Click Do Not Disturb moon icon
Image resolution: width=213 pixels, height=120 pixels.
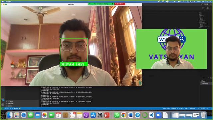click(175, 1)
